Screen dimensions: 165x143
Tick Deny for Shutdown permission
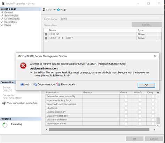coord(153,108)
